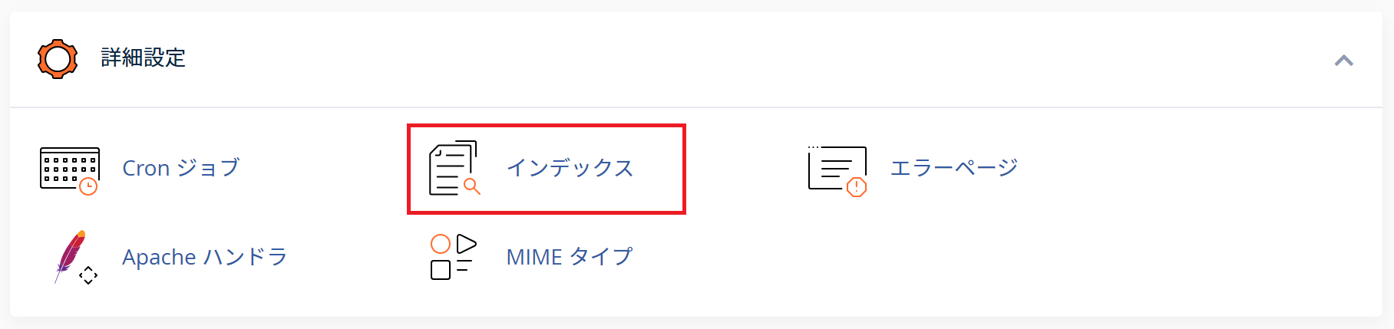Click the Apache feather icon
Image resolution: width=1394 pixels, height=329 pixels.
[70, 256]
